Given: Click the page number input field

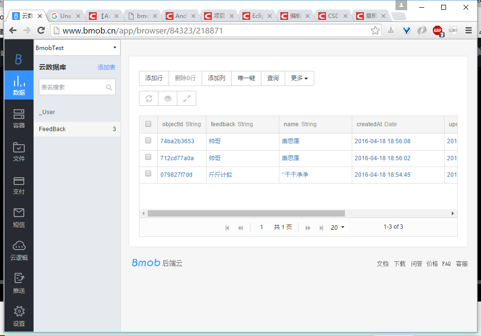Looking at the screenshot, I should pyautogui.click(x=261, y=227).
